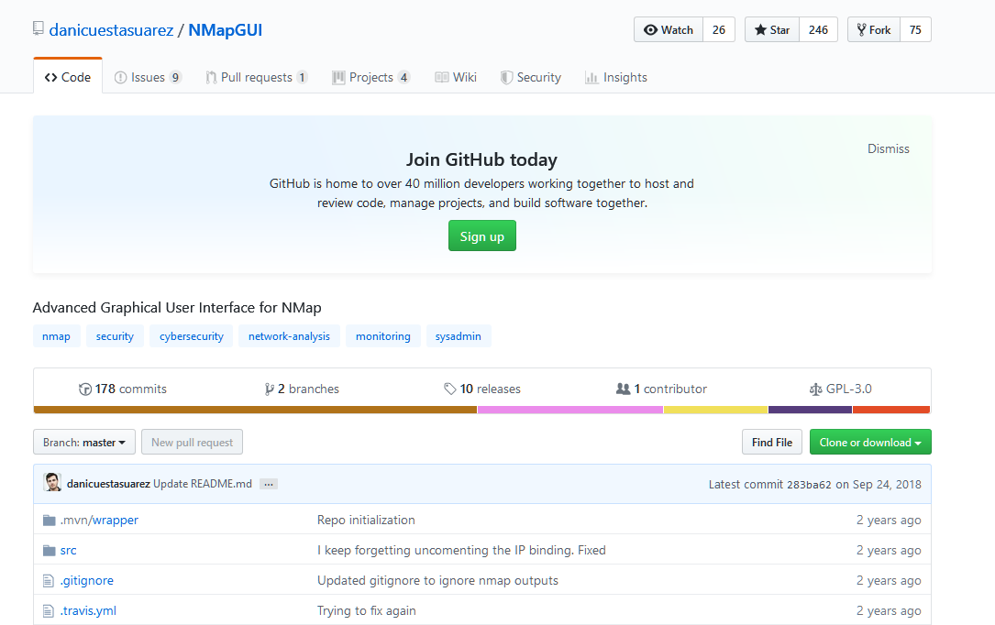Click the 10 releases link
995x625 pixels.
pos(482,389)
